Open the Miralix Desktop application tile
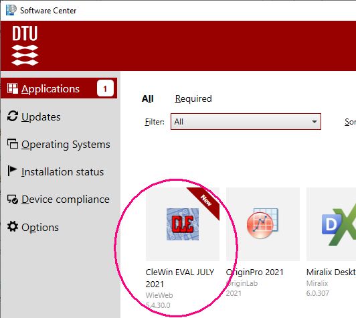 click(x=331, y=242)
